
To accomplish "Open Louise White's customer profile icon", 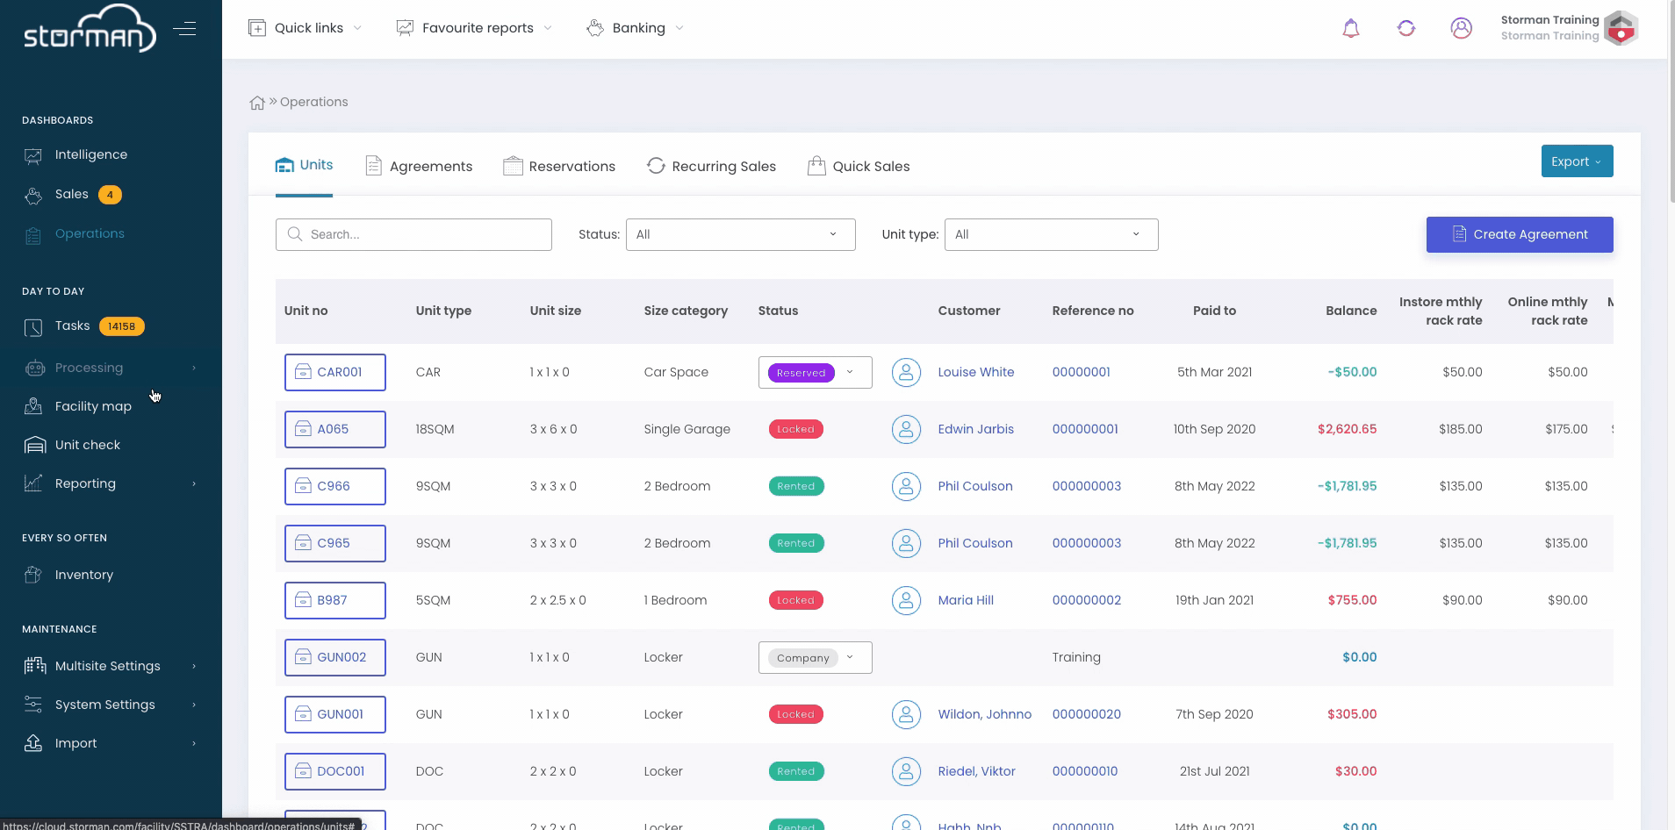I will tap(906, 372).
